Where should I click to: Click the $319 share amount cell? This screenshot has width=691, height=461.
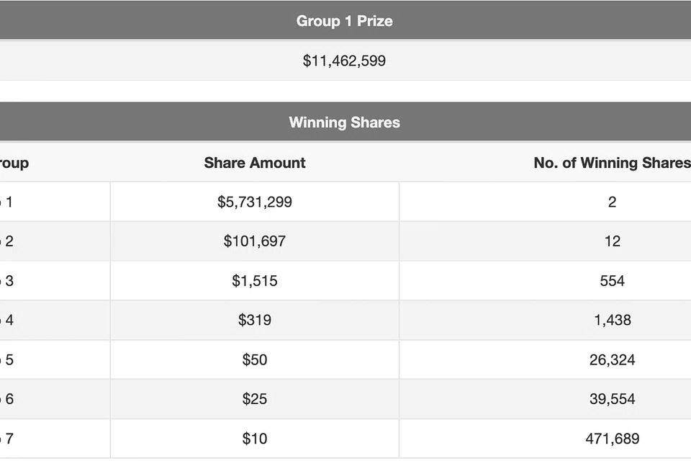(x=255, y=320)
